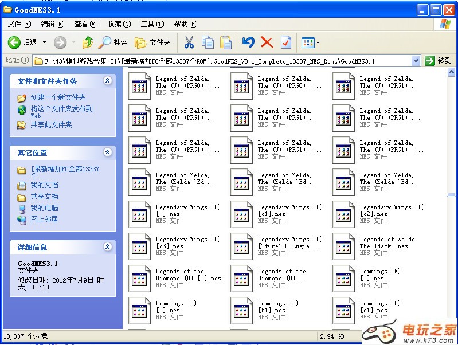Viewport: 458px width, 345px height.
Task: Collapse the 详细信息 panel
Action: click(x=108, y=247)
